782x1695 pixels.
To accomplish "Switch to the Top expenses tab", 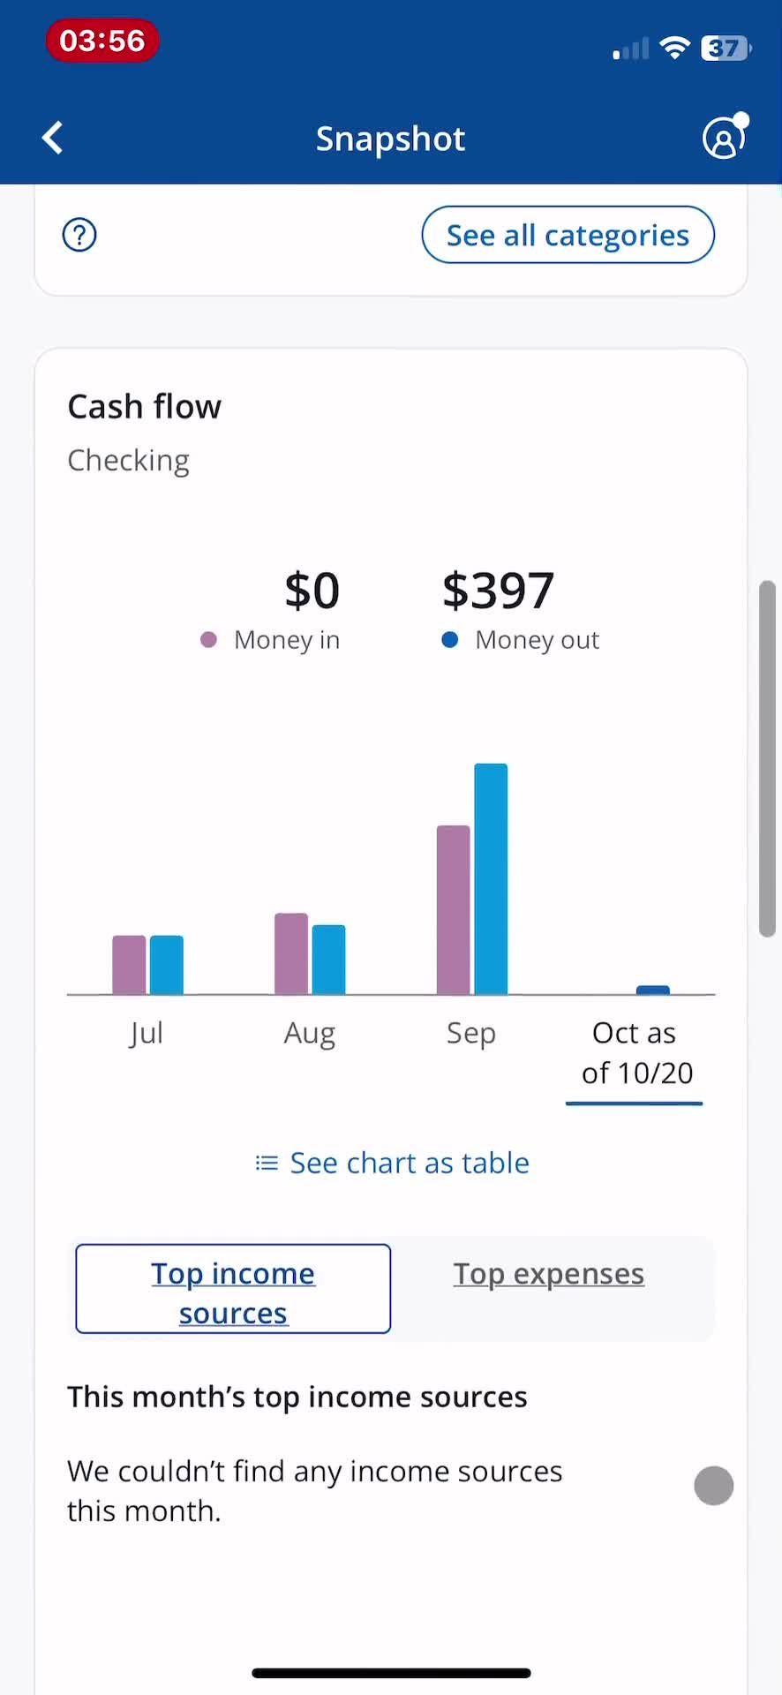I will (x=549, y=1274).
